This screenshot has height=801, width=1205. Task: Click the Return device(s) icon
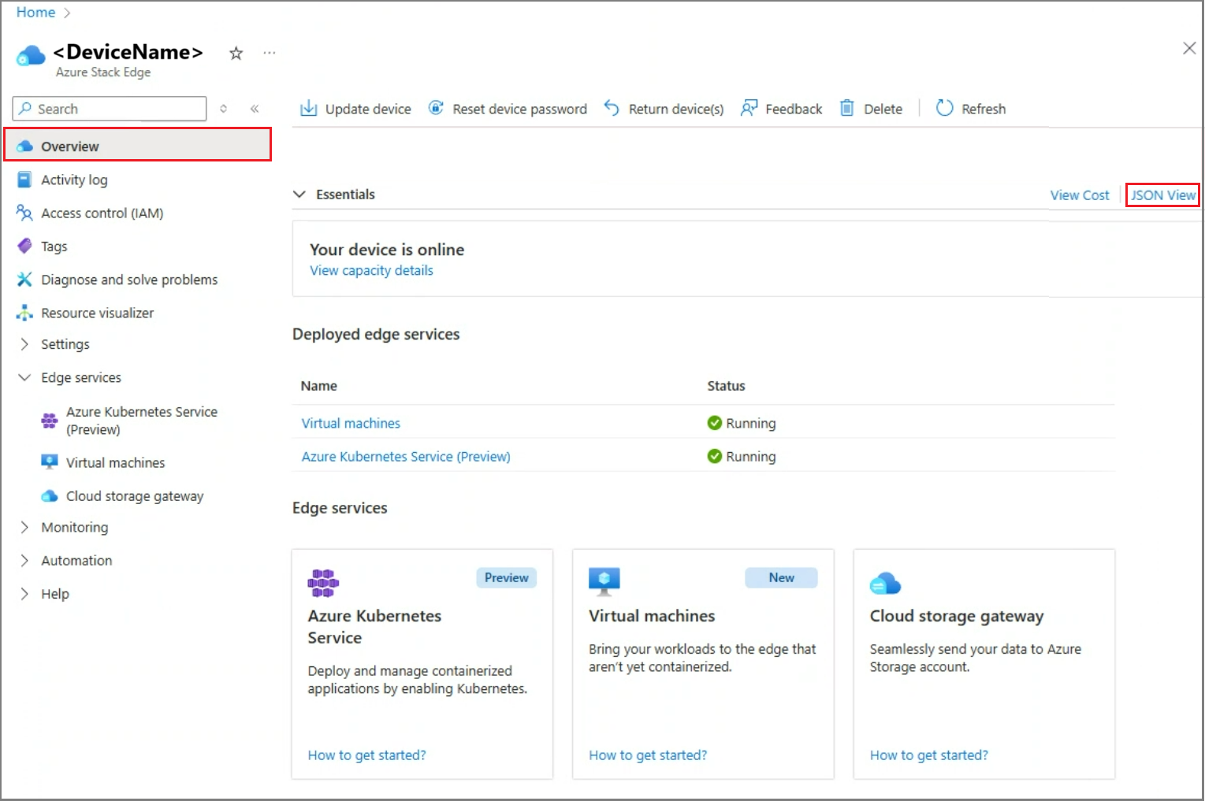pyautogui.click(x=612, y=108)
